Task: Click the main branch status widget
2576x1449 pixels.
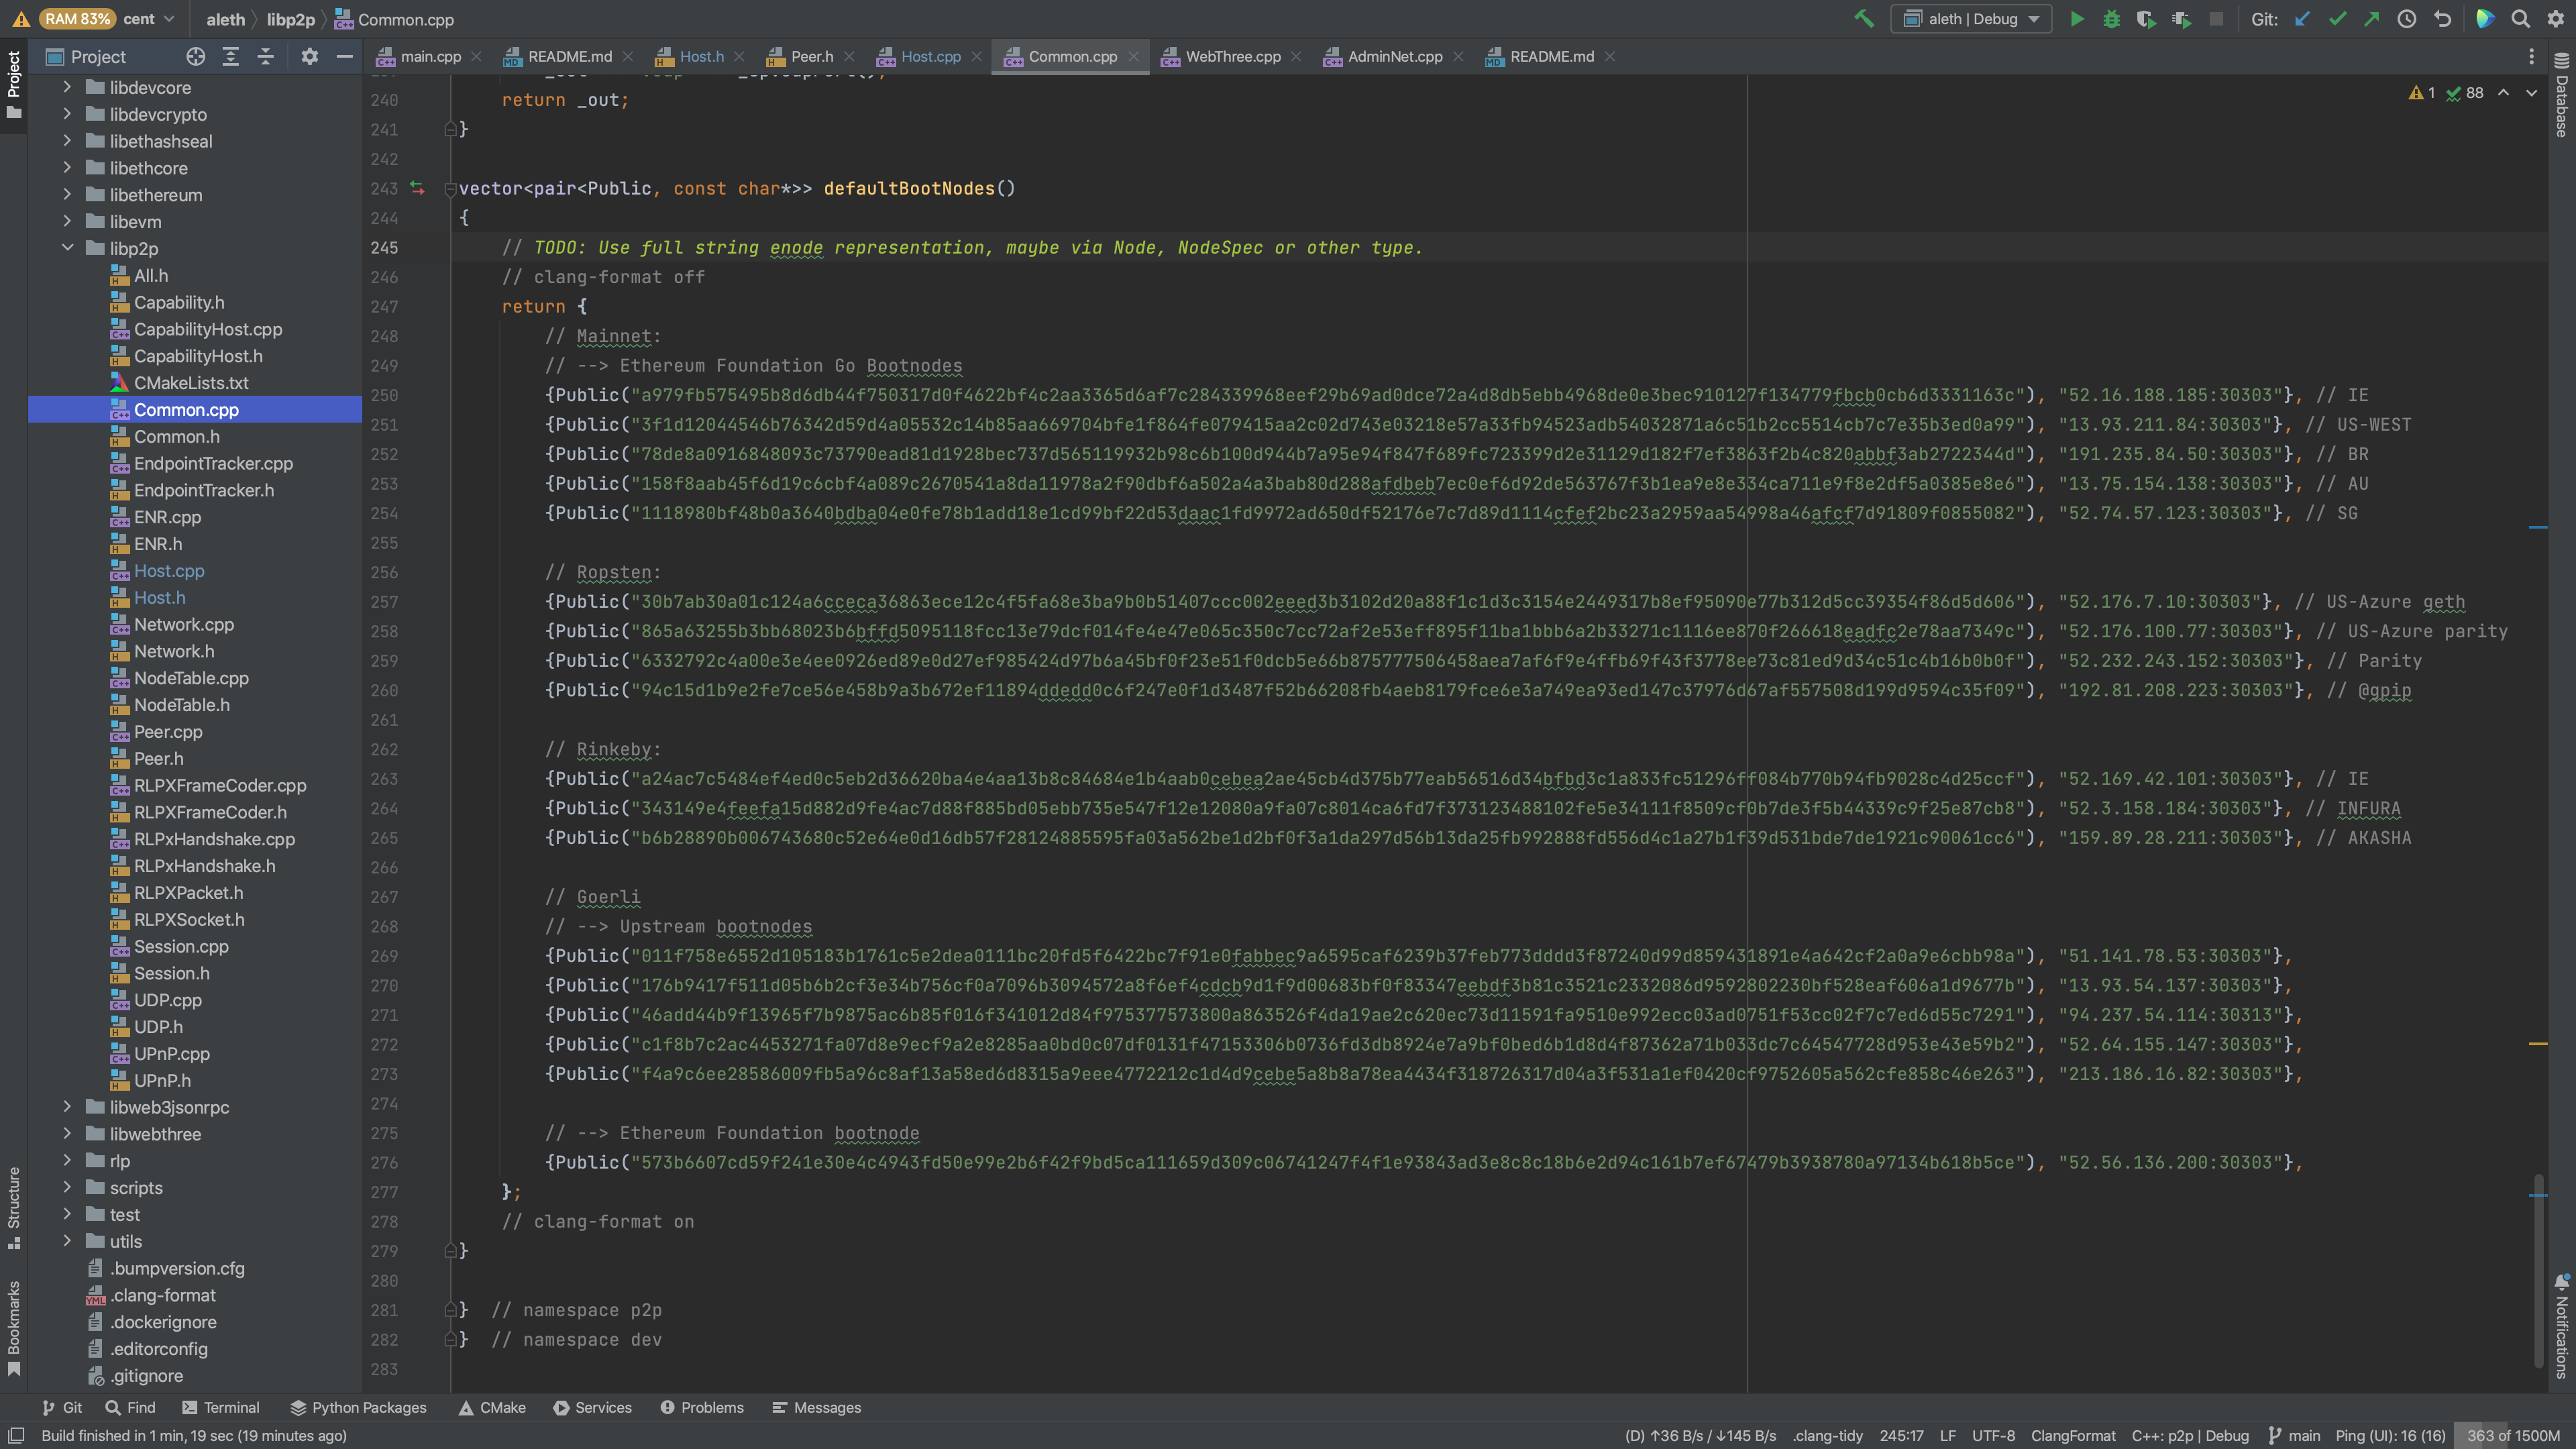Action: (x=2294, y=1435)
